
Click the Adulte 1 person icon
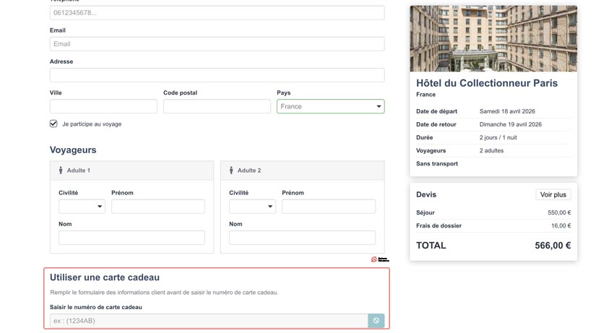pos(61,170)
